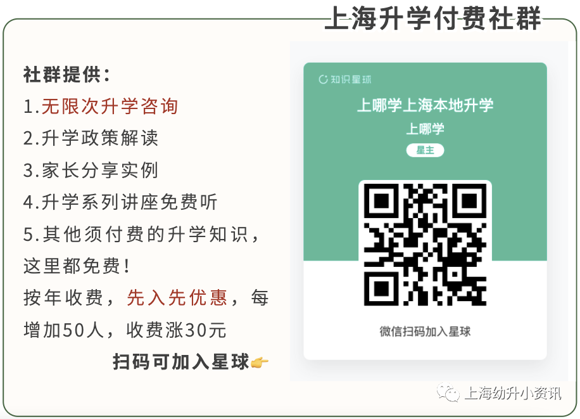Click the 知识星球 logo icon
580x419 pixels.
(323, 79)
